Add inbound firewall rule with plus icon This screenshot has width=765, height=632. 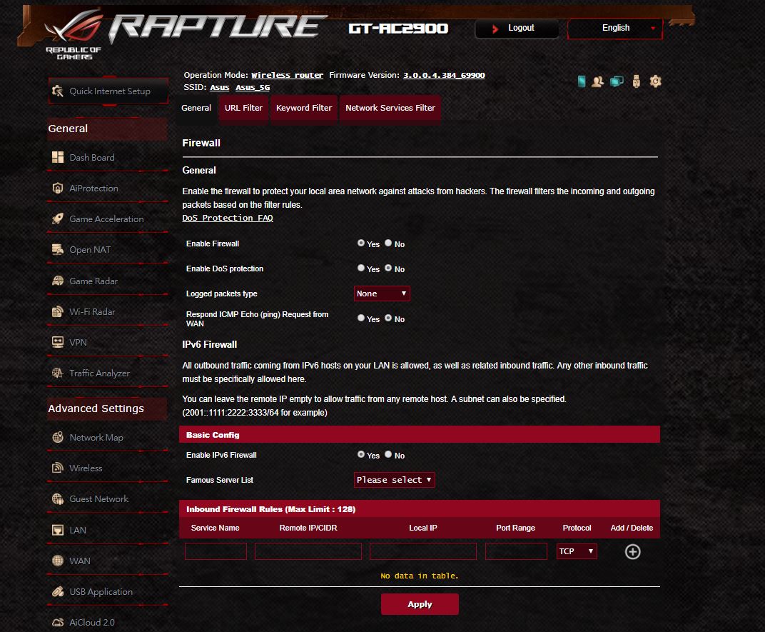coord(633,552)
